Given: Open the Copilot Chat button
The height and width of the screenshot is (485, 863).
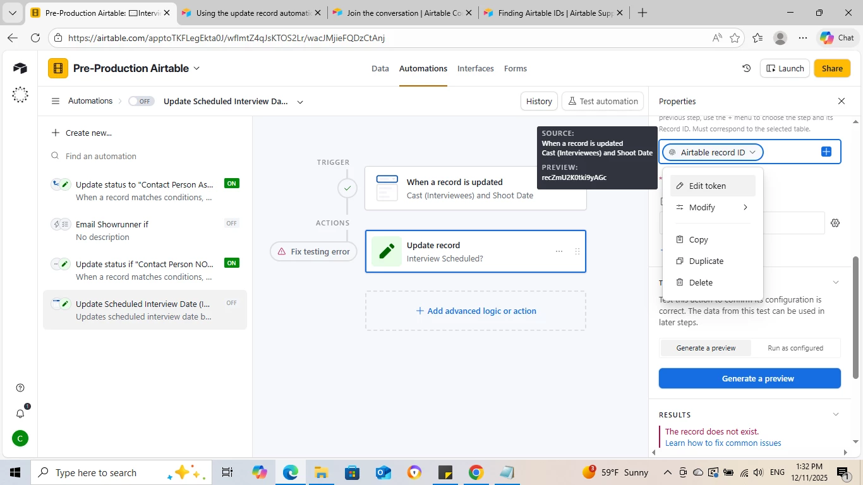Looking at the screenshot, I should point(837,38).
